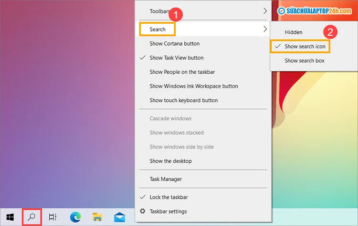Click Show the desktop
The image size is (358, 226).
170,161
